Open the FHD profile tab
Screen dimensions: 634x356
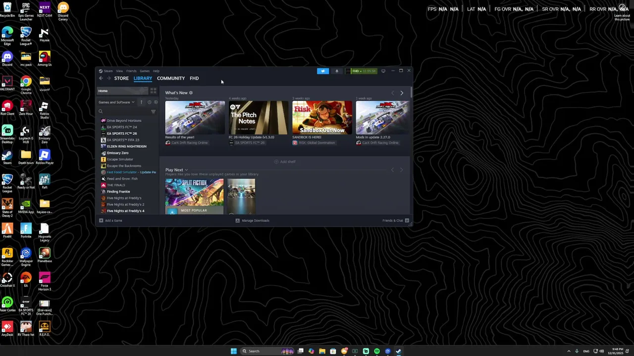click(x=194, y=78)
